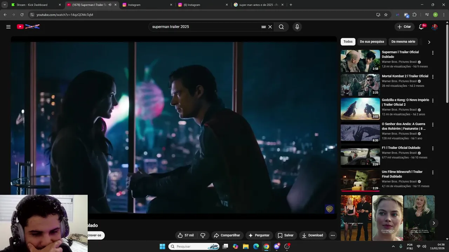This screenshot has width=449, height=252.
Task: Click the Criar button
Action: (x=404, y=27)
